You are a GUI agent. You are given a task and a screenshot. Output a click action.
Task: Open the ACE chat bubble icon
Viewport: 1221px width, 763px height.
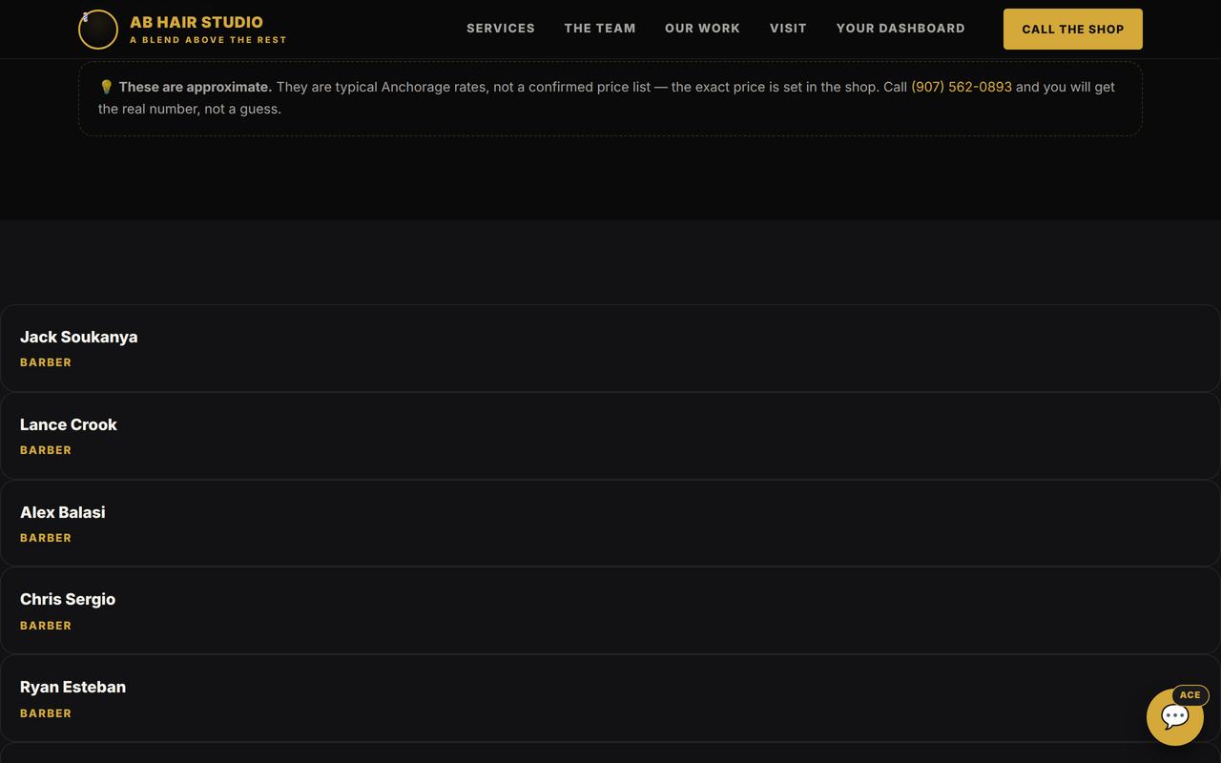[x=1174, y=717]
